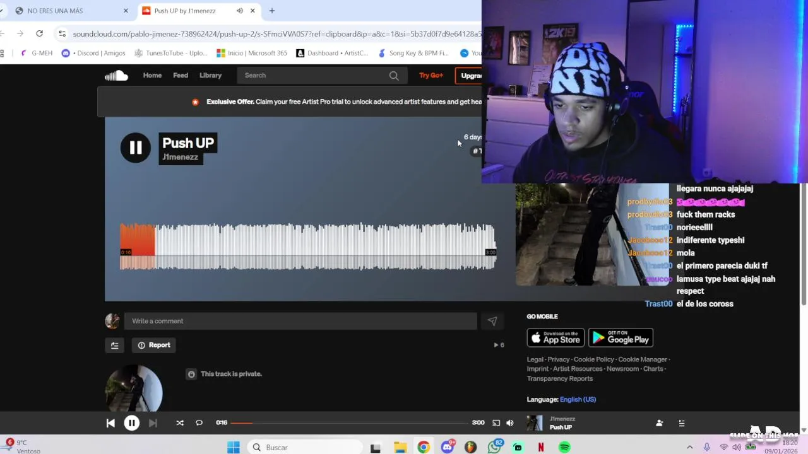Open the Transparency Reports footer link
This screenshot has height=454, width=808.
[x=560, y=378]
